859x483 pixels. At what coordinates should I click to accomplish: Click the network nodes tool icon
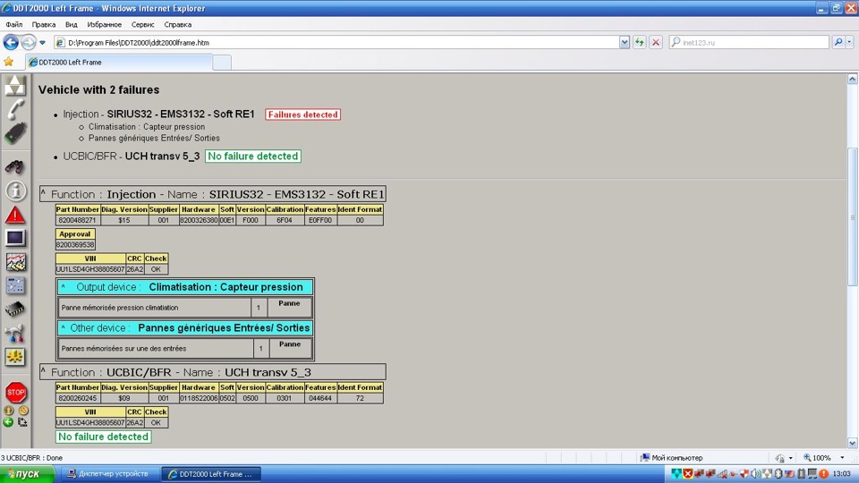(x=15, y=333)
